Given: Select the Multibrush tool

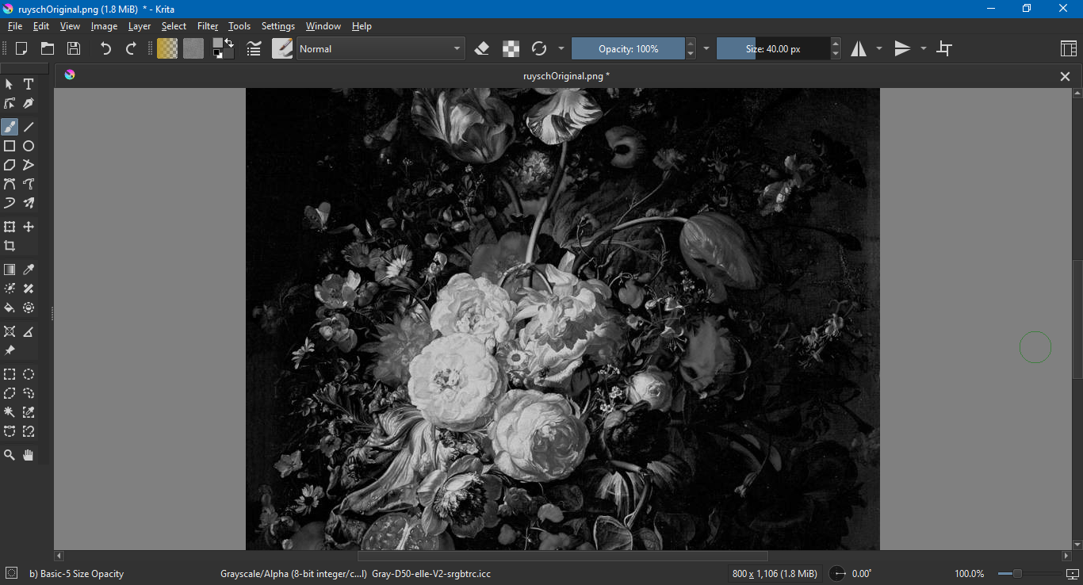Looking at the screenshot, I should coord(29,203).
